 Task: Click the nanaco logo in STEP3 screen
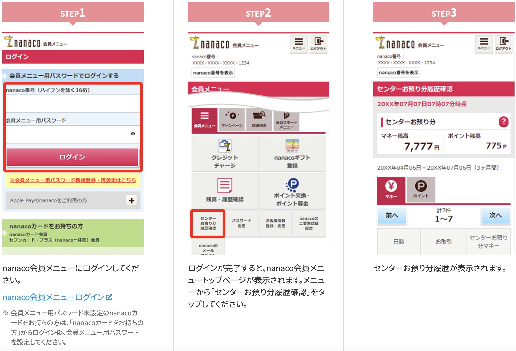pos(395,43)
